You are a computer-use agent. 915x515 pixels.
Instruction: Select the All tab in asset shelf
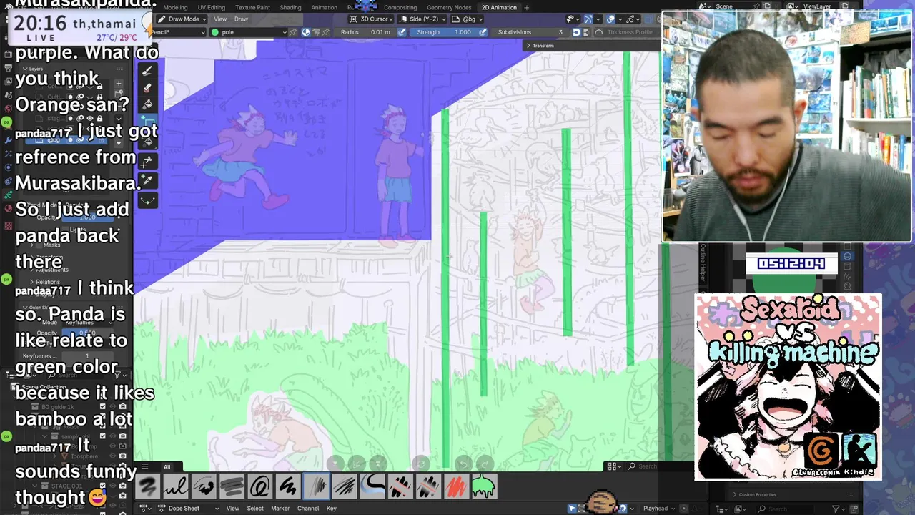click(x=167, y=467)
